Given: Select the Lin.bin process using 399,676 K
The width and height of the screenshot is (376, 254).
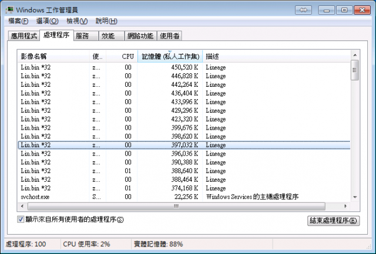Looking at the screenshot, I should click(x=184, y=128).
